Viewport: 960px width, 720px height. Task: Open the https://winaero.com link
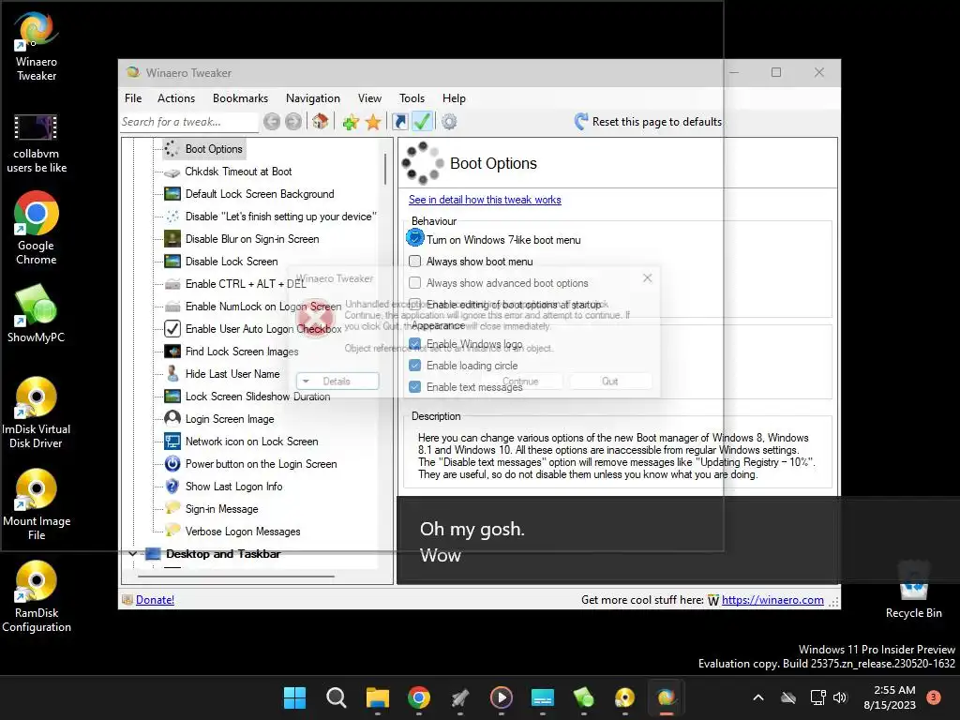coord(772,600)
